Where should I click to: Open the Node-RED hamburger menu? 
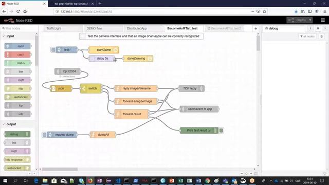pyautogui.click(x=323, y=20)
